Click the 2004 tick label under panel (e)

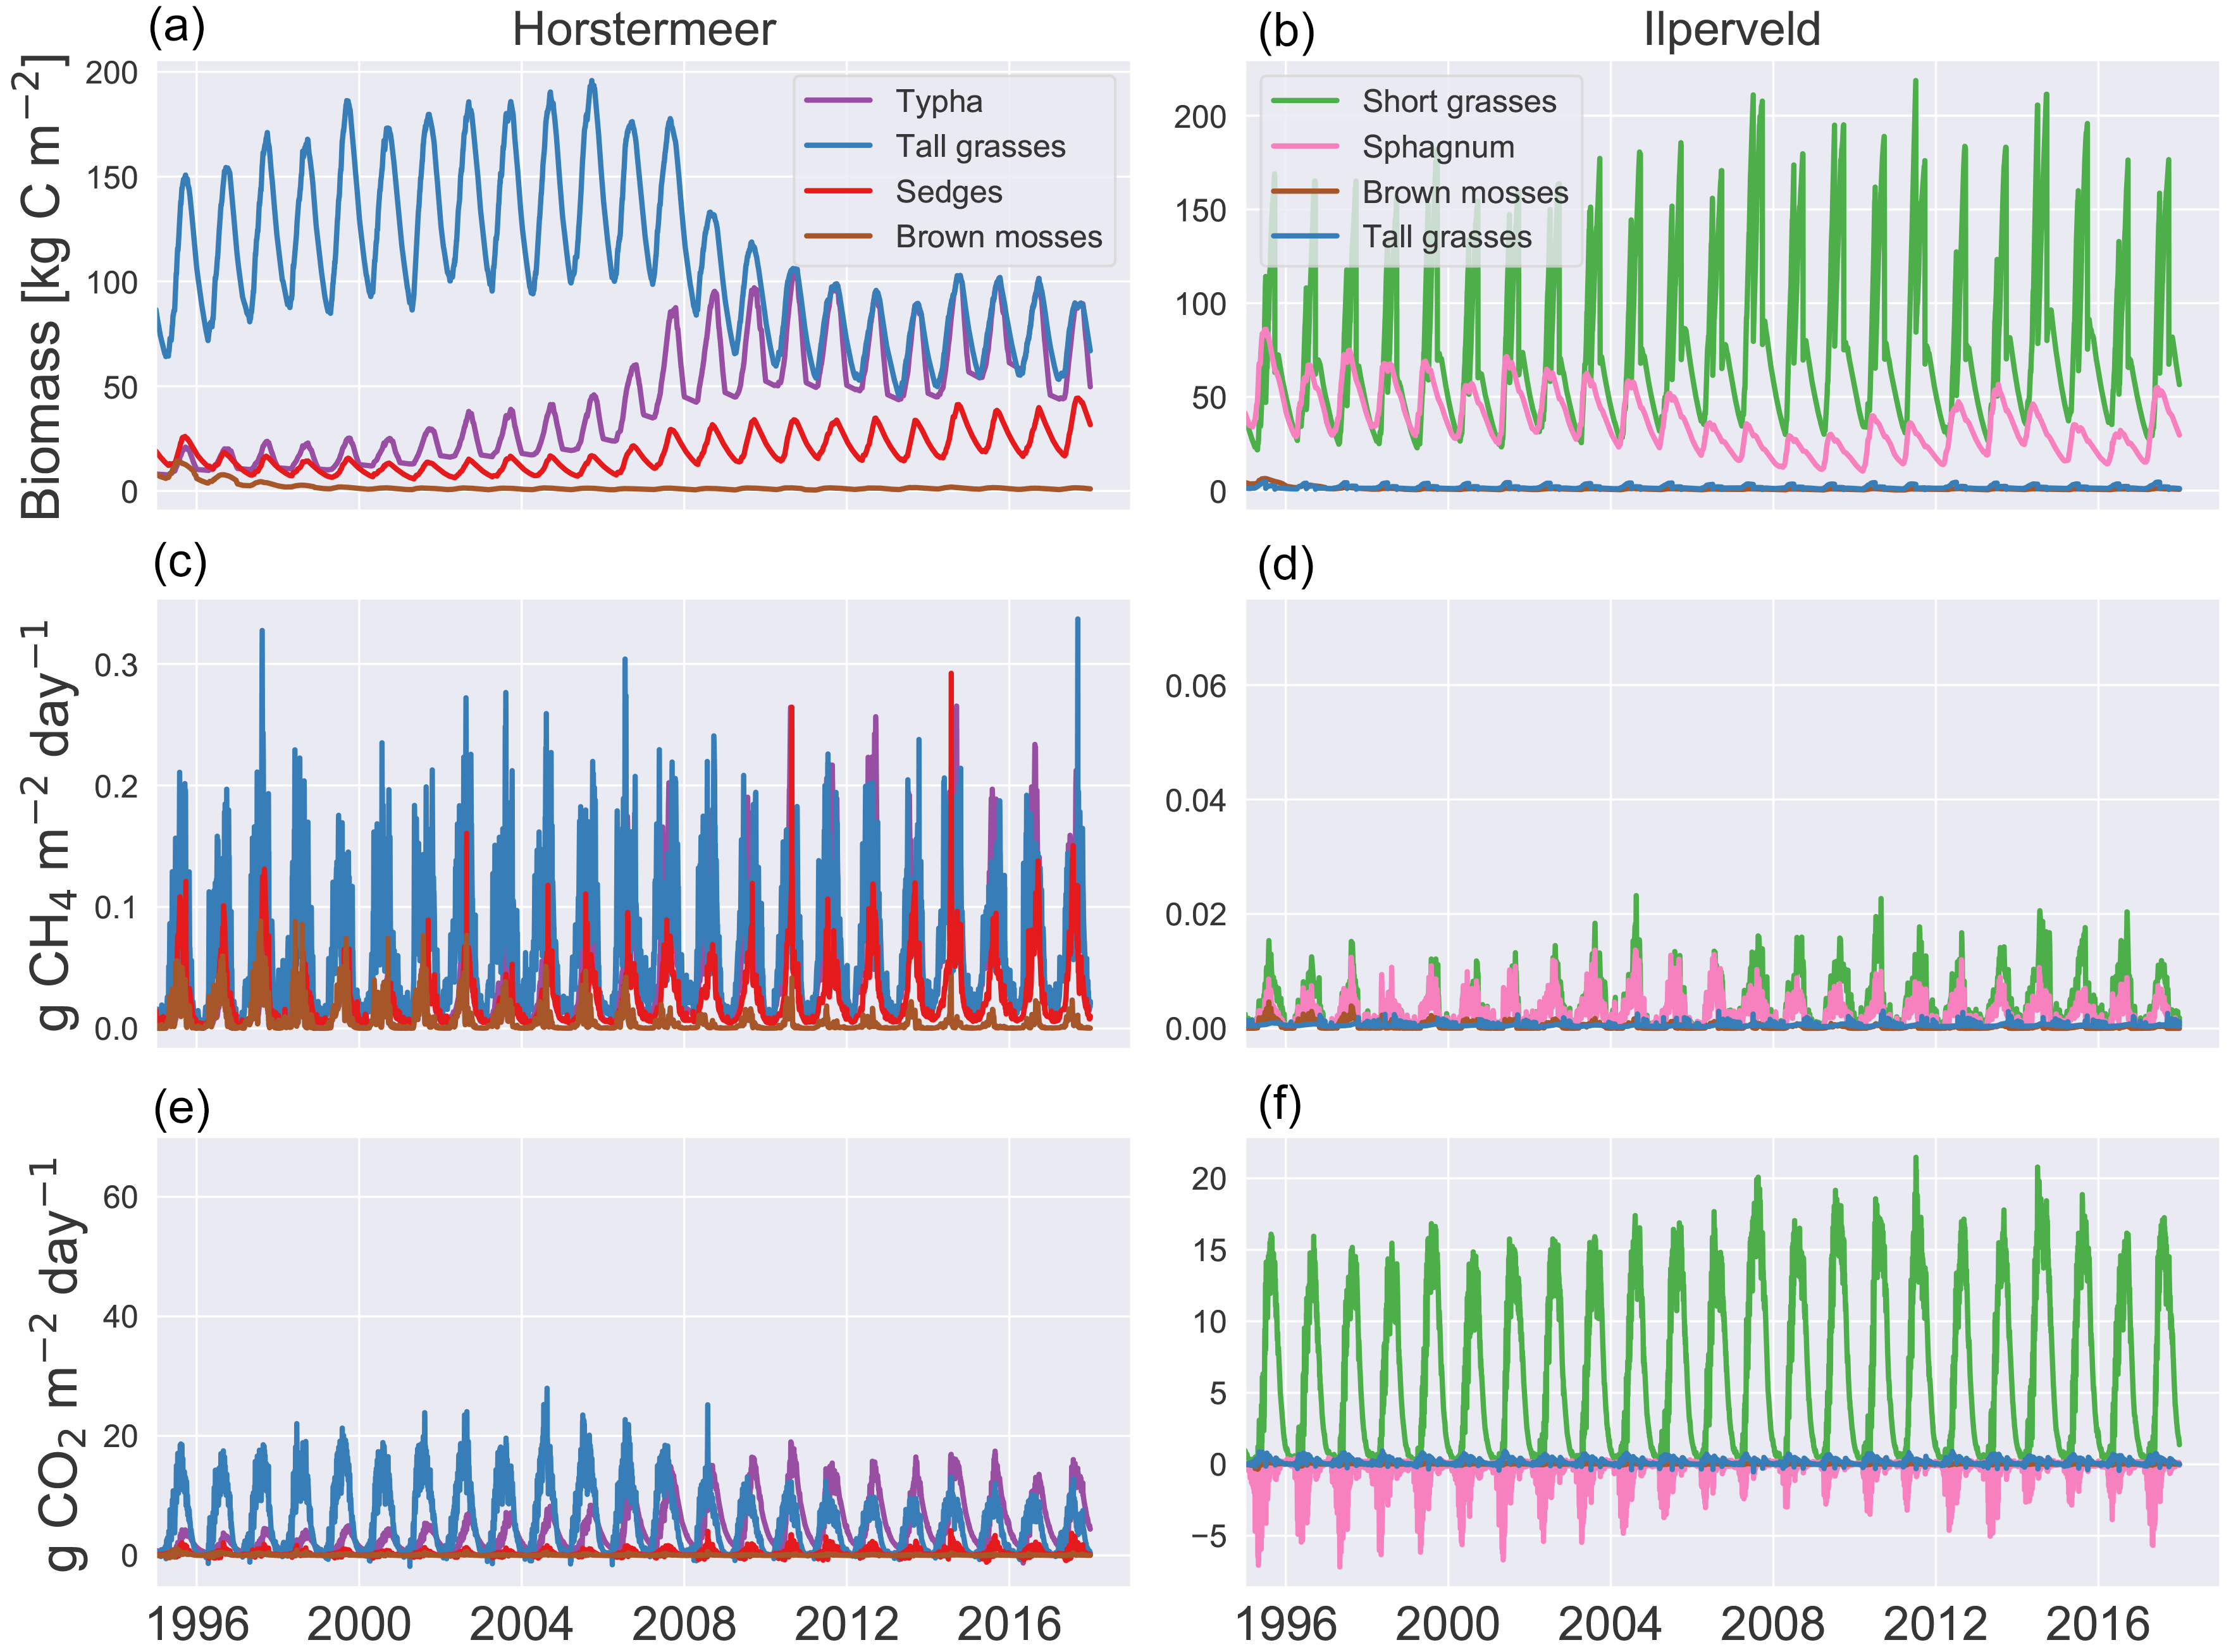[521, 1624]
